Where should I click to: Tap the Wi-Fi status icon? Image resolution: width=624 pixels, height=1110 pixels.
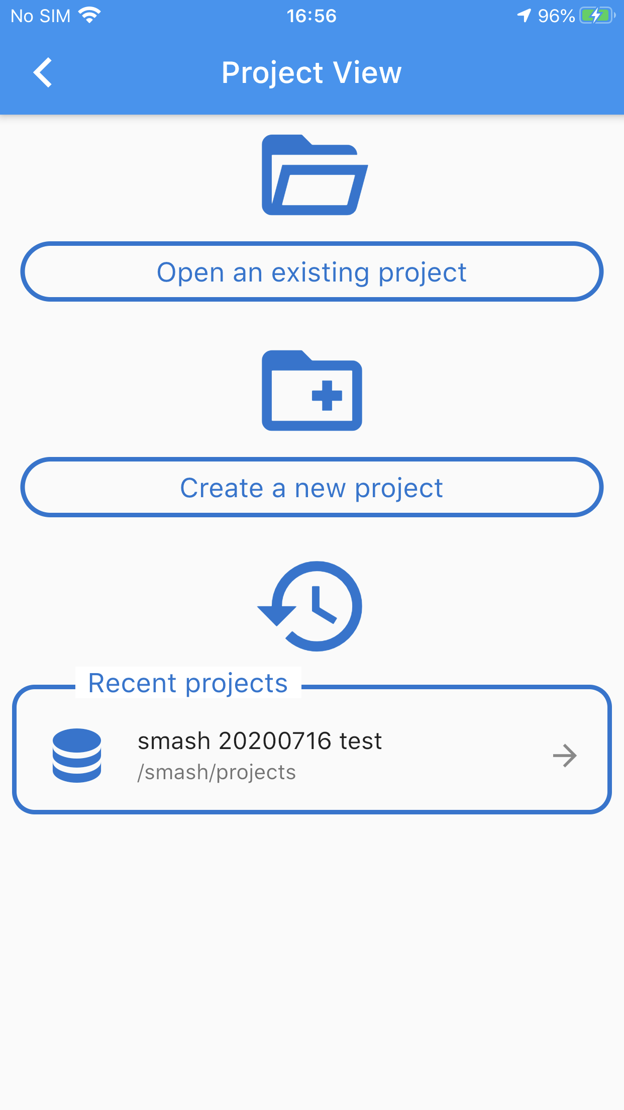(x=89, y=16)
